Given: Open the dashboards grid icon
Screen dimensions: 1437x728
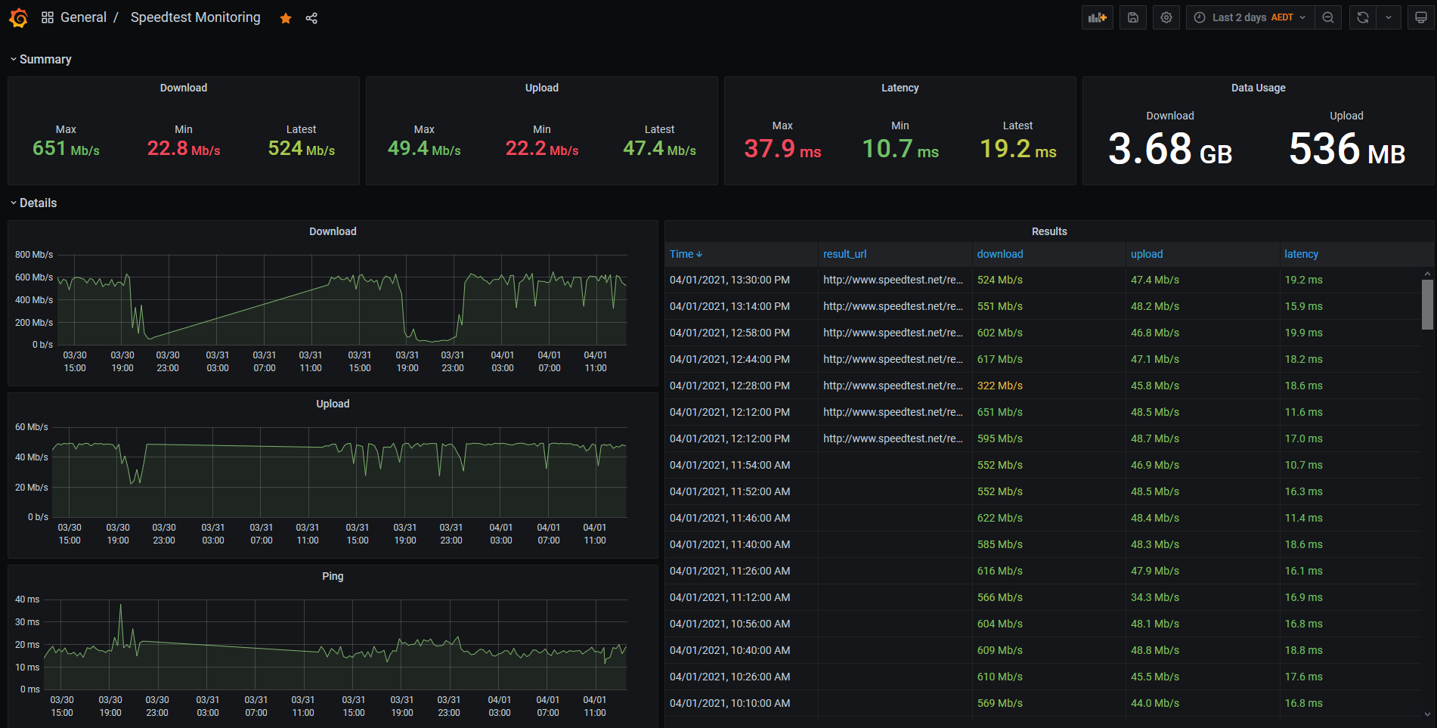Looking at the screenshot, I should click(48, 17).
